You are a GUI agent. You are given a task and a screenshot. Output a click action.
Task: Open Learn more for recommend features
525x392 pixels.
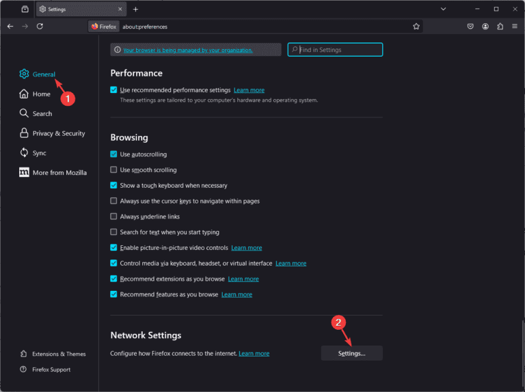pos(237,294)
